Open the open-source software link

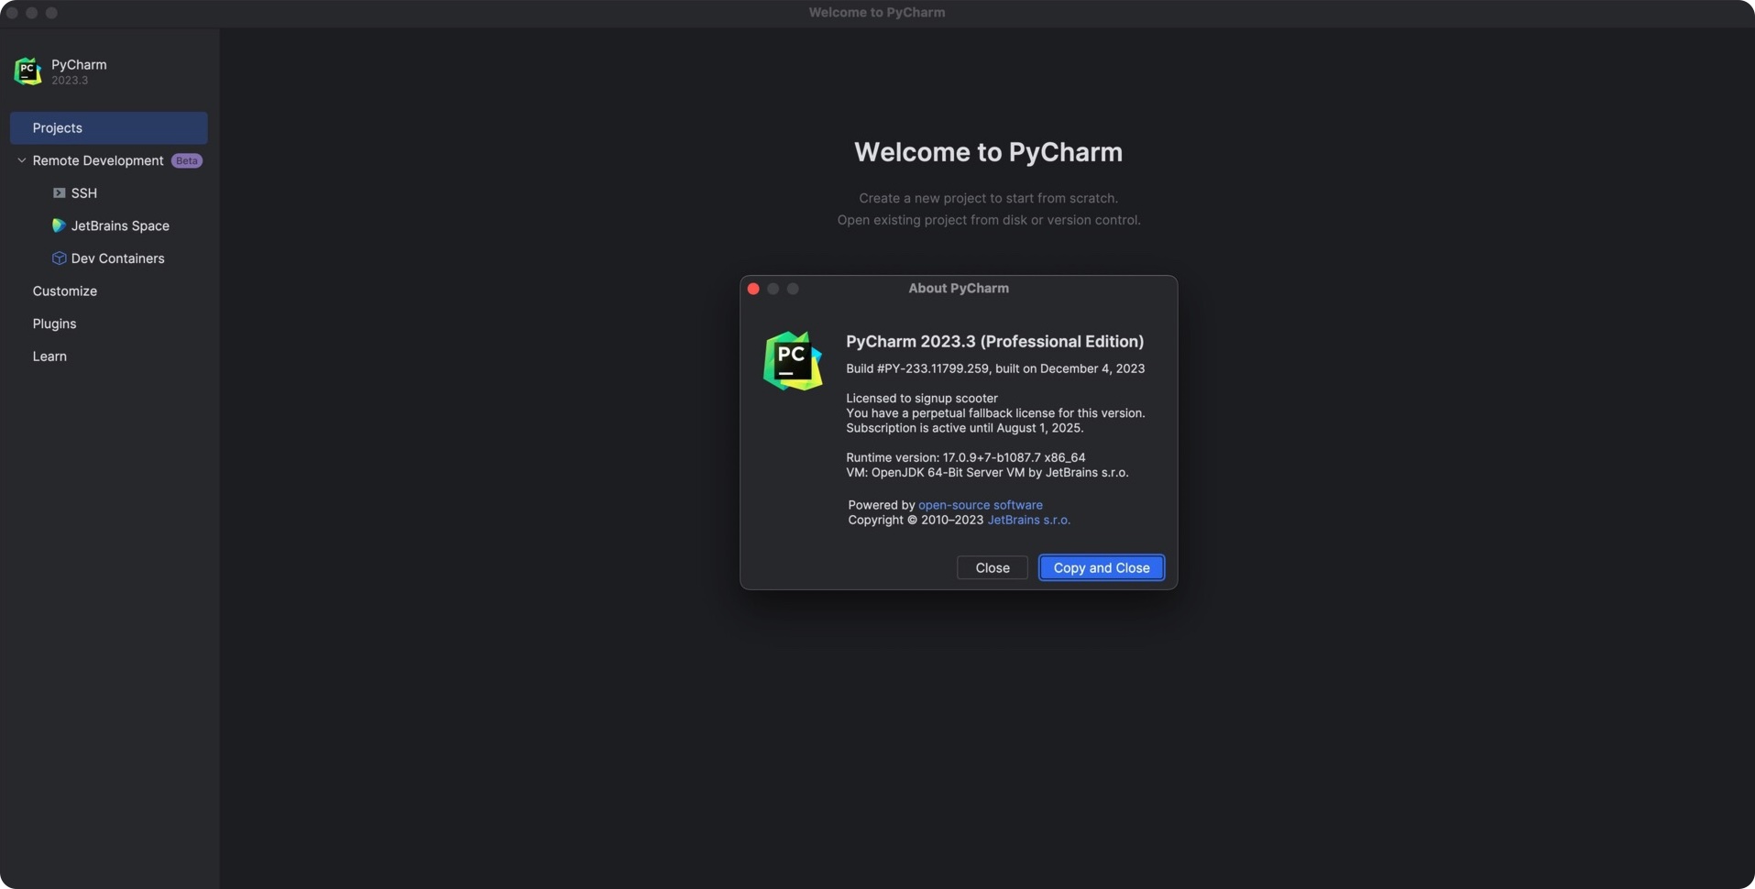pos(981,505)
